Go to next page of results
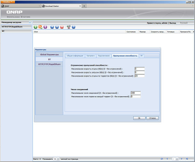This screenshot has height=162, width=195. pos(182,159)
